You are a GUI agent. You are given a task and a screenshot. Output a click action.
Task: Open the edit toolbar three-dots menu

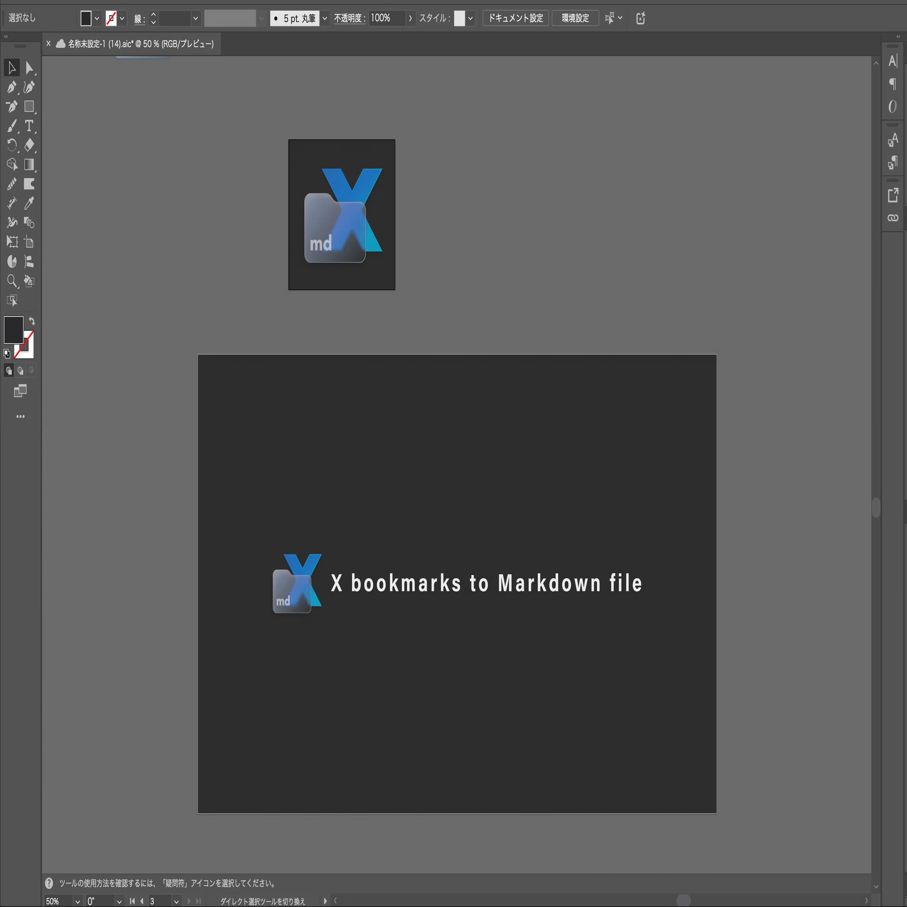click(x=20, y=416)
